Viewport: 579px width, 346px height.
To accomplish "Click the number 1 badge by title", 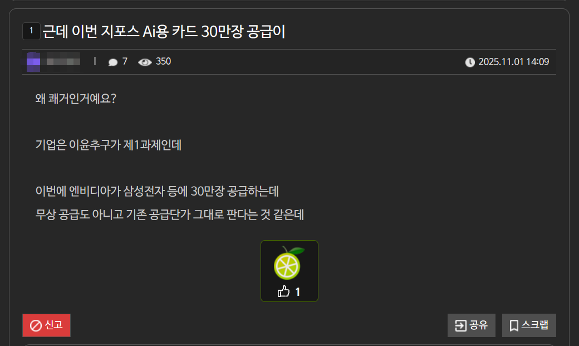I will pyautogui.click(x=31, y=31).
